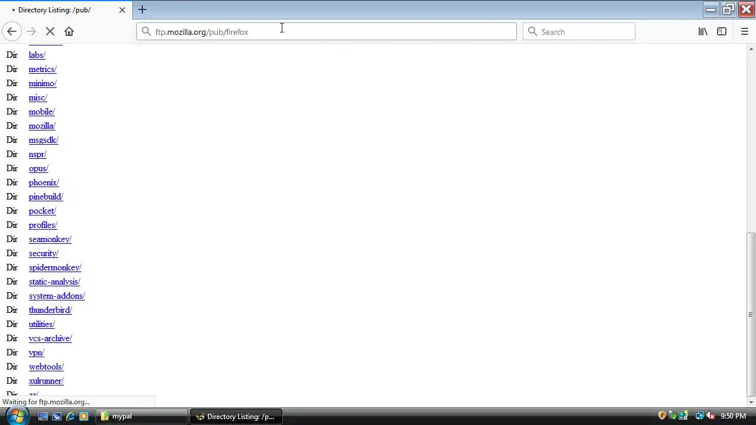The width and height of the screenshot is (756, 425).
Task: Open the Library menu icon
Action: click(x=703, y=31)
